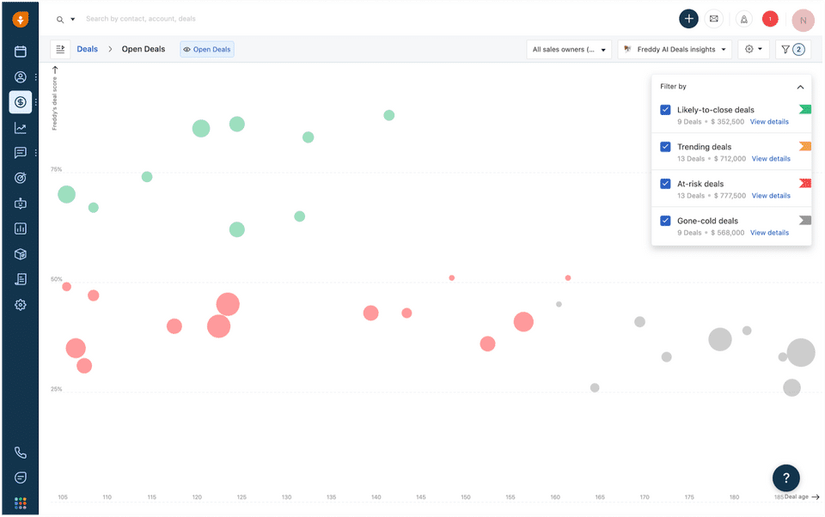825x517 pixels.
Task: Open the Contacts sidebar icon
Action: tap(21, 77)
